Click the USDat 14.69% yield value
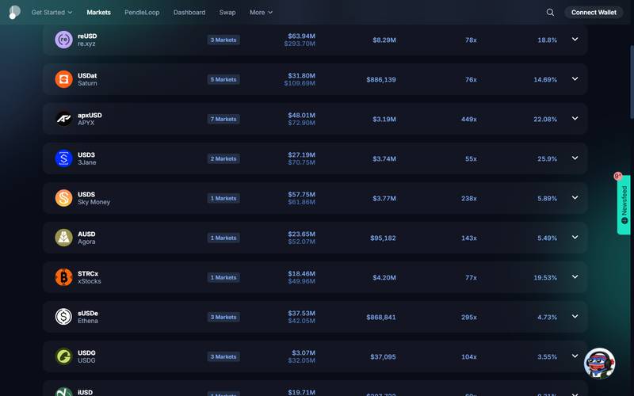Viewport: 634px width, 396px height. click(x=545, y=80)
